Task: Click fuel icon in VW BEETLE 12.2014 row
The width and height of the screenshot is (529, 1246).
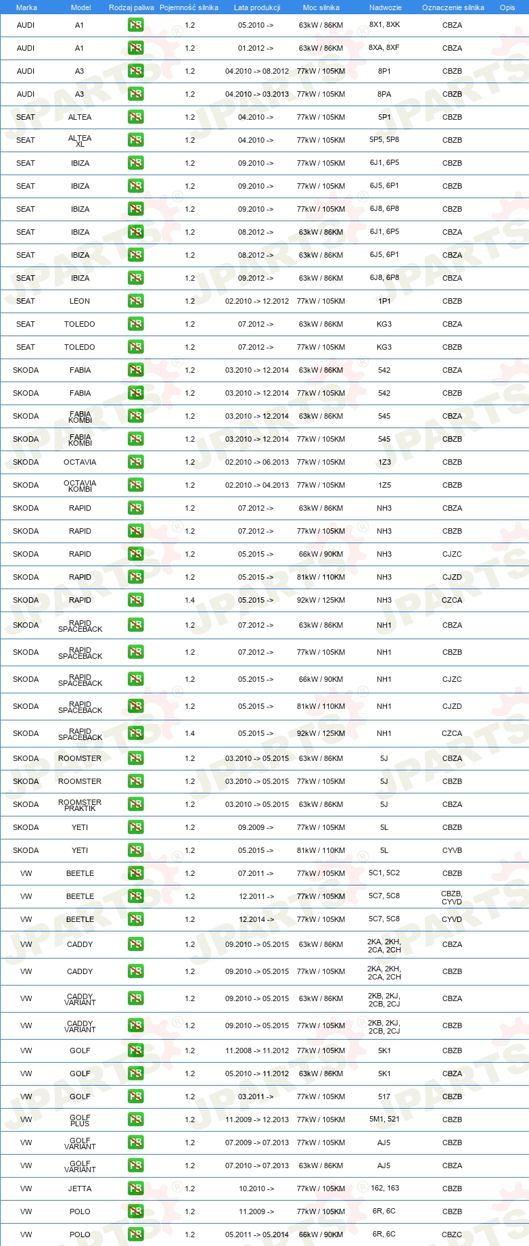Action: [135, 919]
